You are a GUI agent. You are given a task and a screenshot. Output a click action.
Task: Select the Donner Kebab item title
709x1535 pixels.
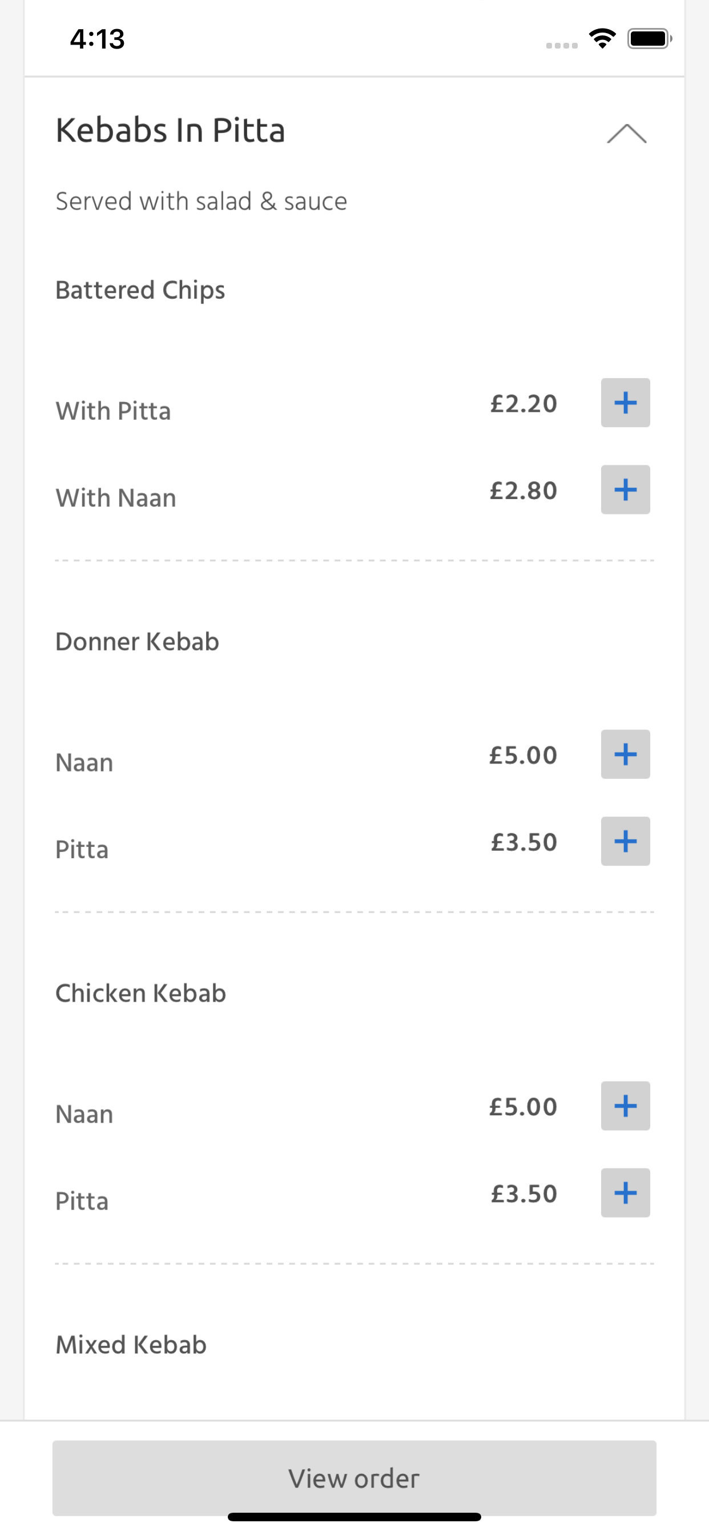coord(137,642)
